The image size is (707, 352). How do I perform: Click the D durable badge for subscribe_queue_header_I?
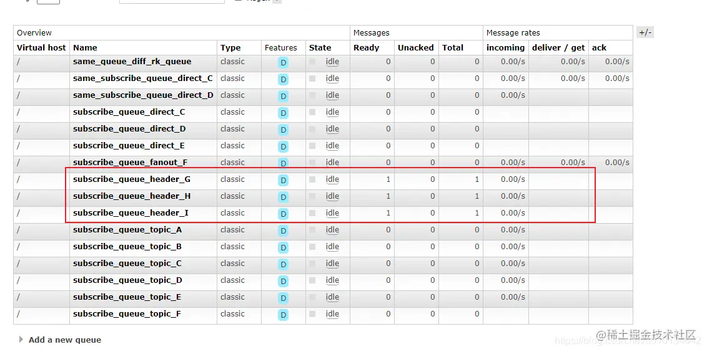tap(283, 214)
